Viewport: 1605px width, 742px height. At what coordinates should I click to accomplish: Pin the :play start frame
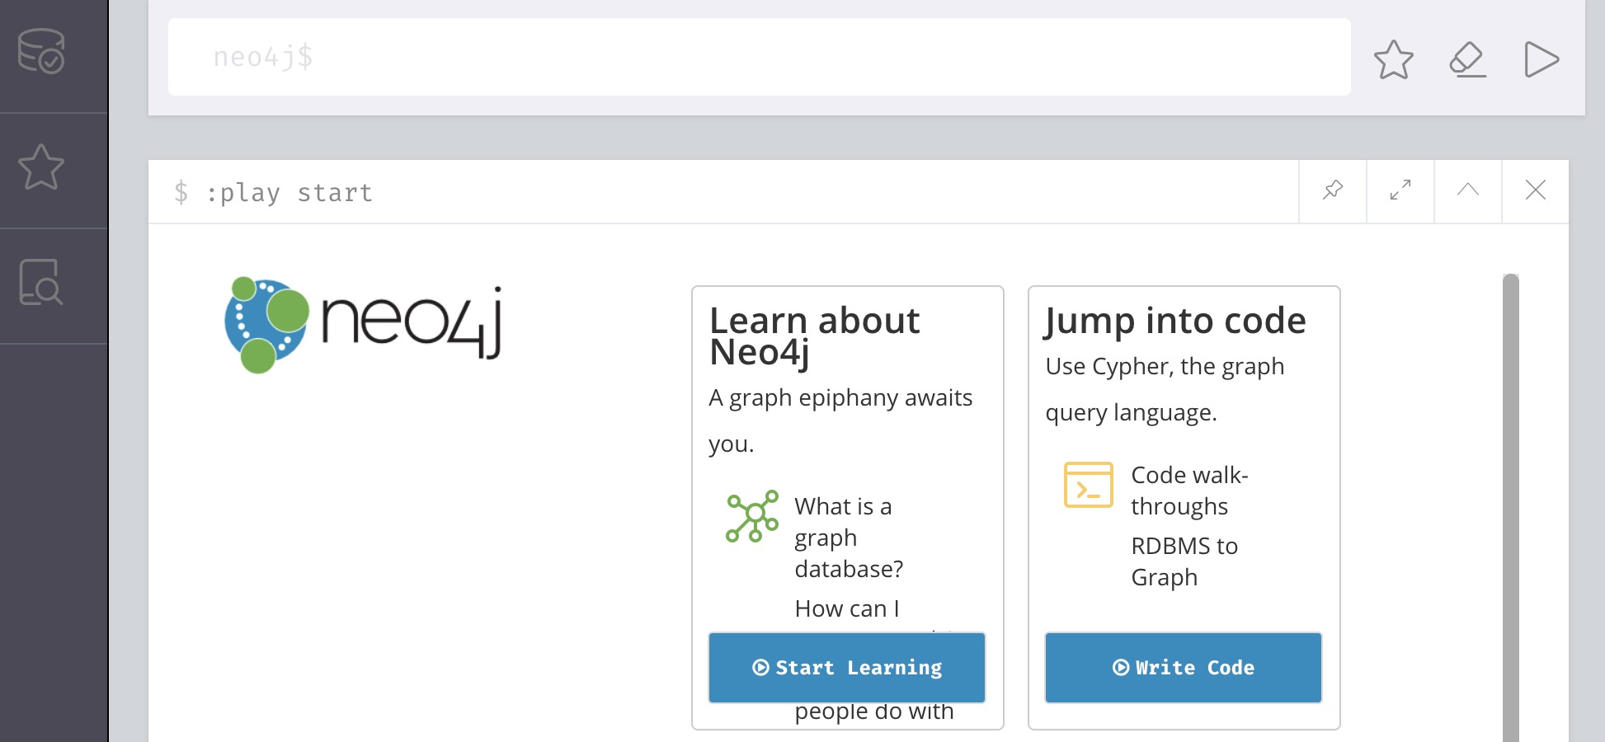pyautogui.click(x=1333, y=190)
